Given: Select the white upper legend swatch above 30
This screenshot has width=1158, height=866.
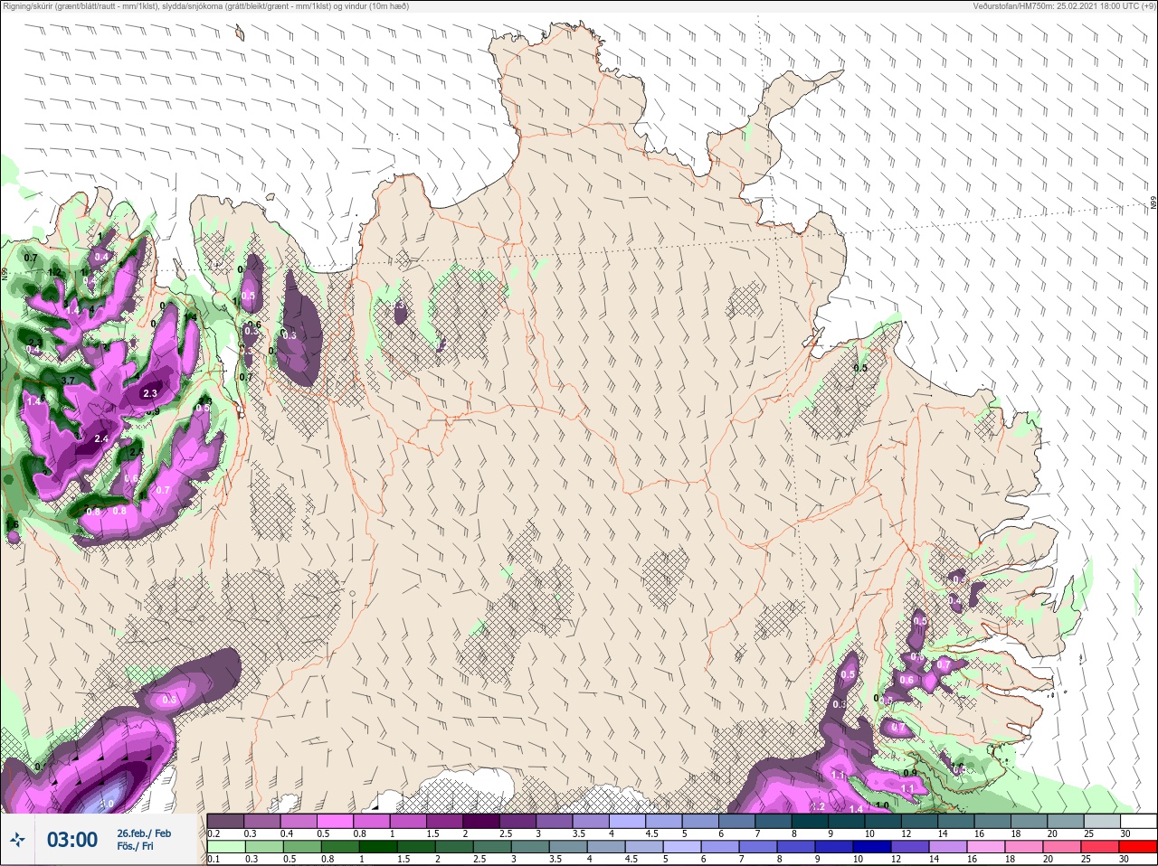Looking at the screenshot, I should click(1139, 821).
